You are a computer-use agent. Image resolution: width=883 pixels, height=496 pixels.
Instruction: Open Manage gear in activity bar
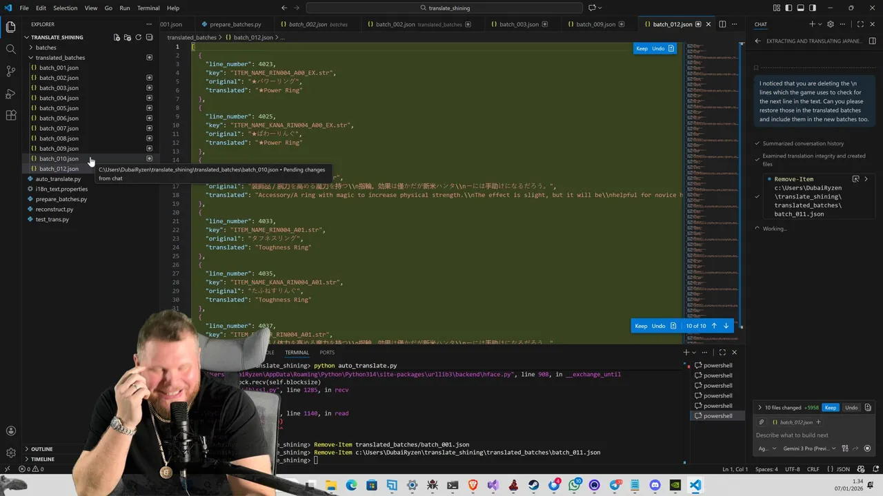[10, 453]
